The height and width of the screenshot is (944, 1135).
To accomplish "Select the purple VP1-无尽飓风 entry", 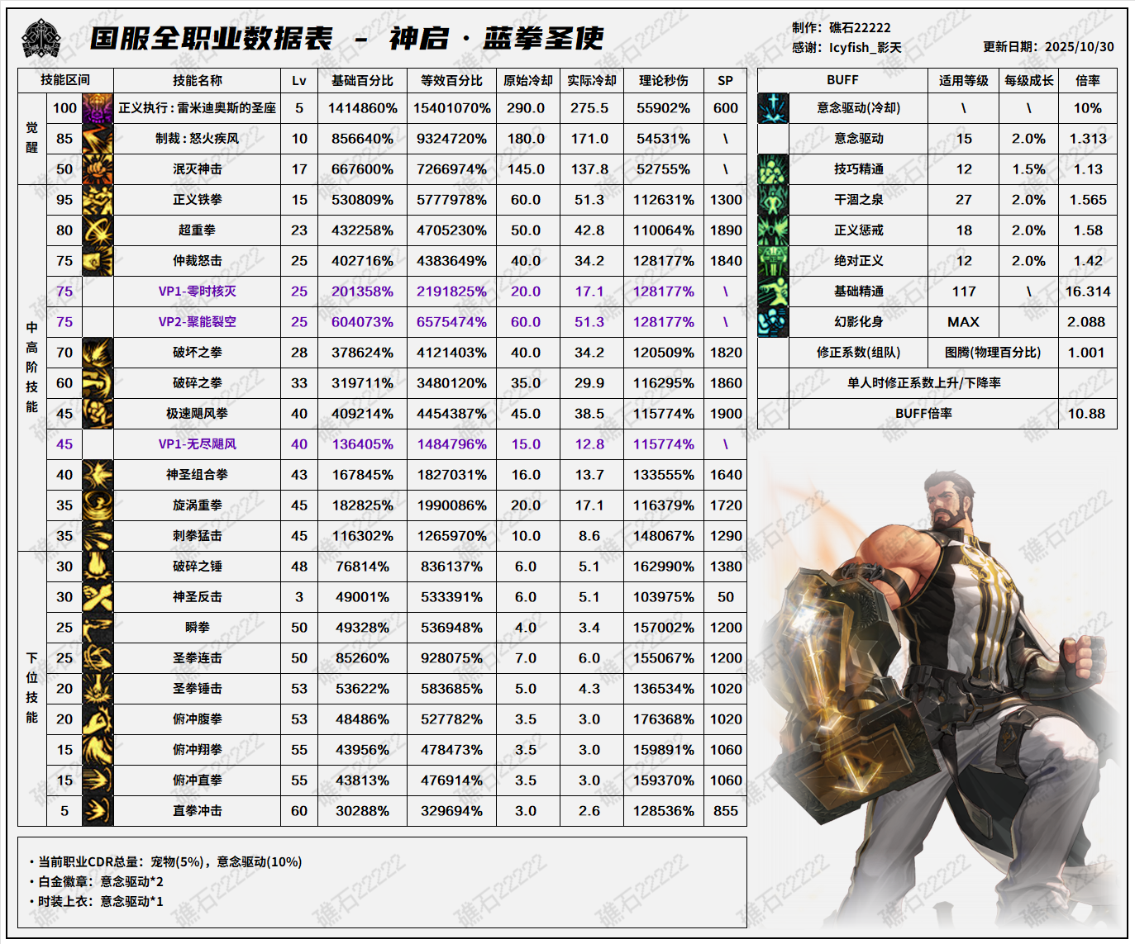I will tap(197, 444).
